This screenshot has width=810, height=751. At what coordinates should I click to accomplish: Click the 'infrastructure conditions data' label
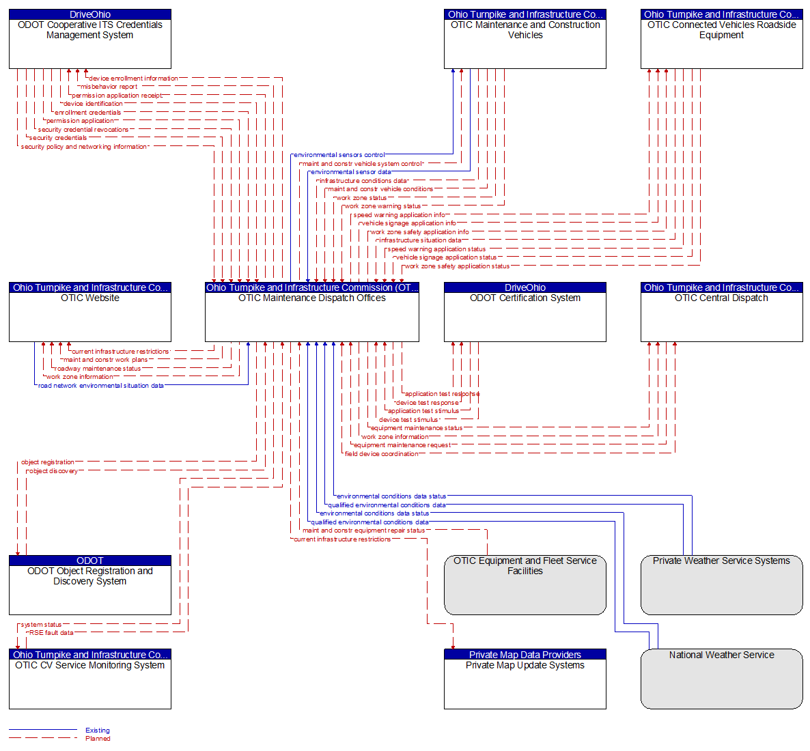click(363, 181)
